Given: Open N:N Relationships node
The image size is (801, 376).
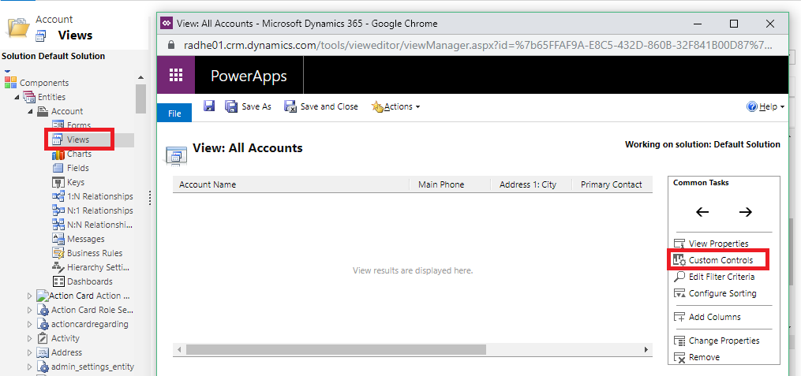Looking at the screenshot, I should 92,225.
